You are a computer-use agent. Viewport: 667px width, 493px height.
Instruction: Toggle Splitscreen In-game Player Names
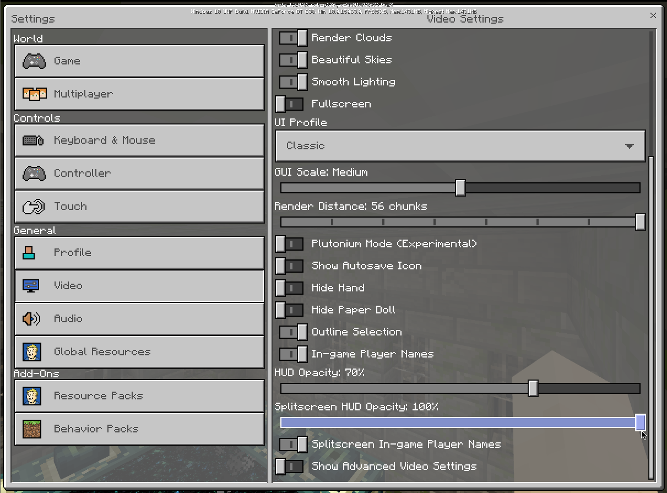pos(294,445)
